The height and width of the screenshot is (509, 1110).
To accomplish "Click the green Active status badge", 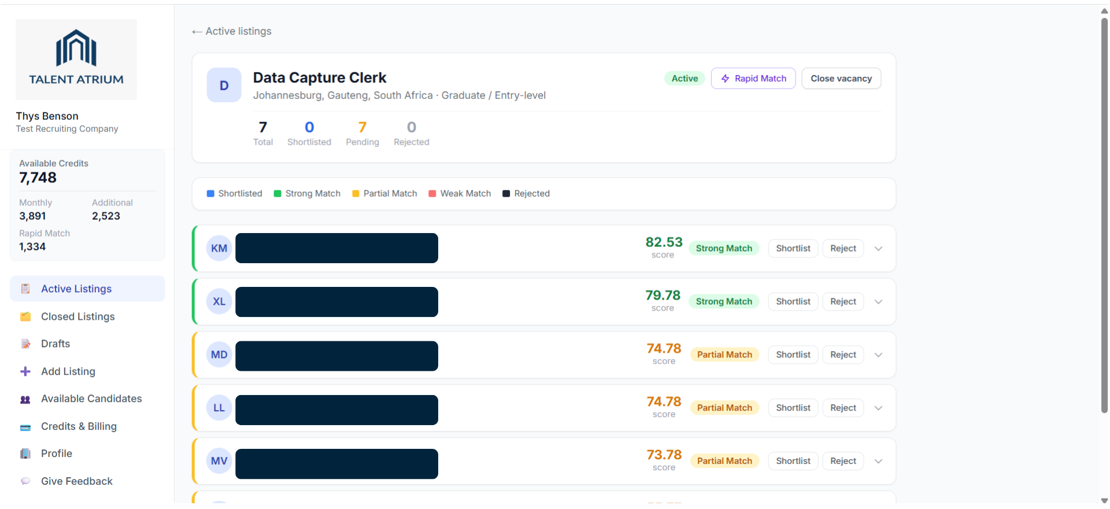I will click(684, 79).
